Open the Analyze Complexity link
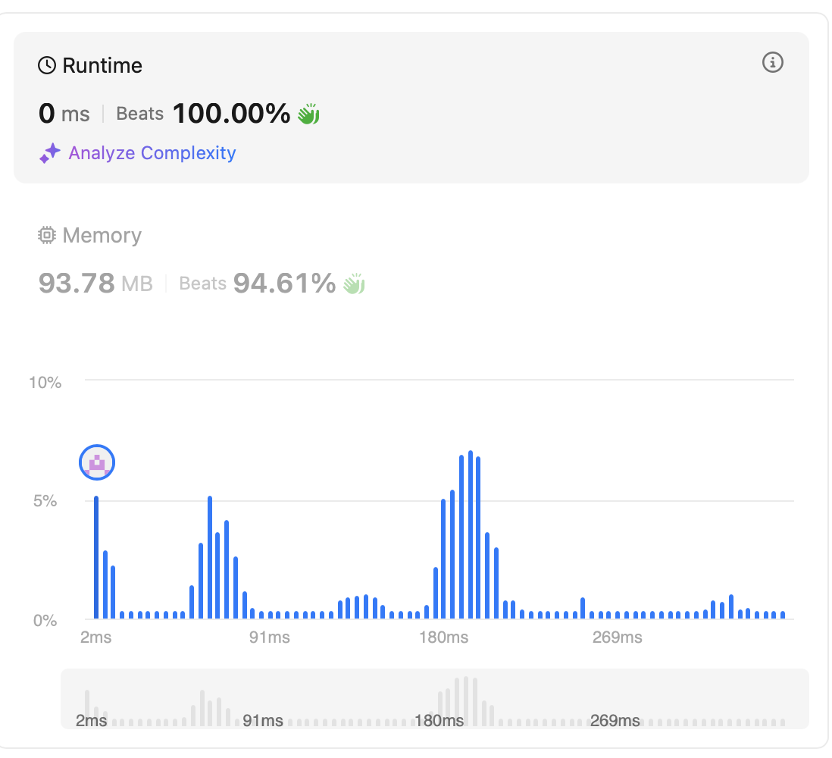This screenshot has height=758, width=832. click(x=152, y=153)
